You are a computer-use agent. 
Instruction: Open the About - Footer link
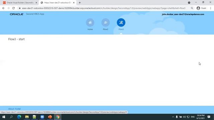tap(14, 109)
